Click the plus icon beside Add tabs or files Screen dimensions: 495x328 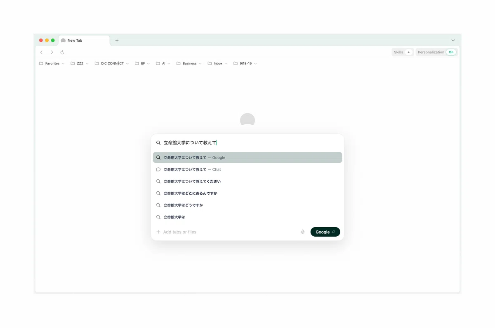click(x=158, y=232)
